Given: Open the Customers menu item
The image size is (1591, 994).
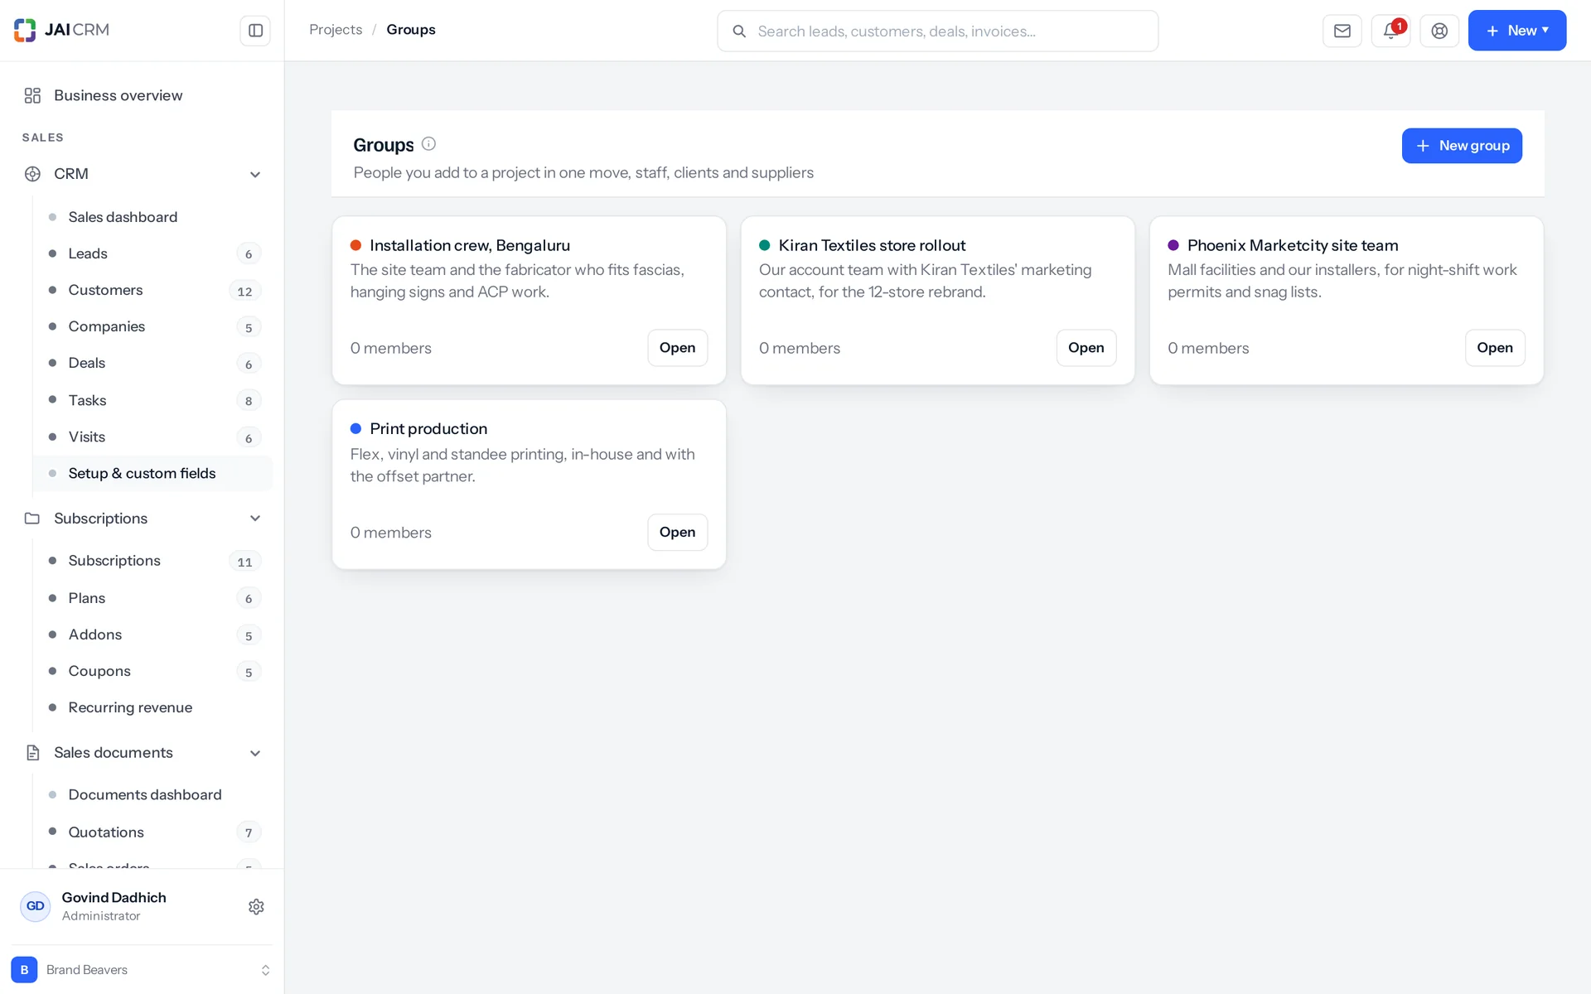Looking at the screenshot, I should click(152, 290).
